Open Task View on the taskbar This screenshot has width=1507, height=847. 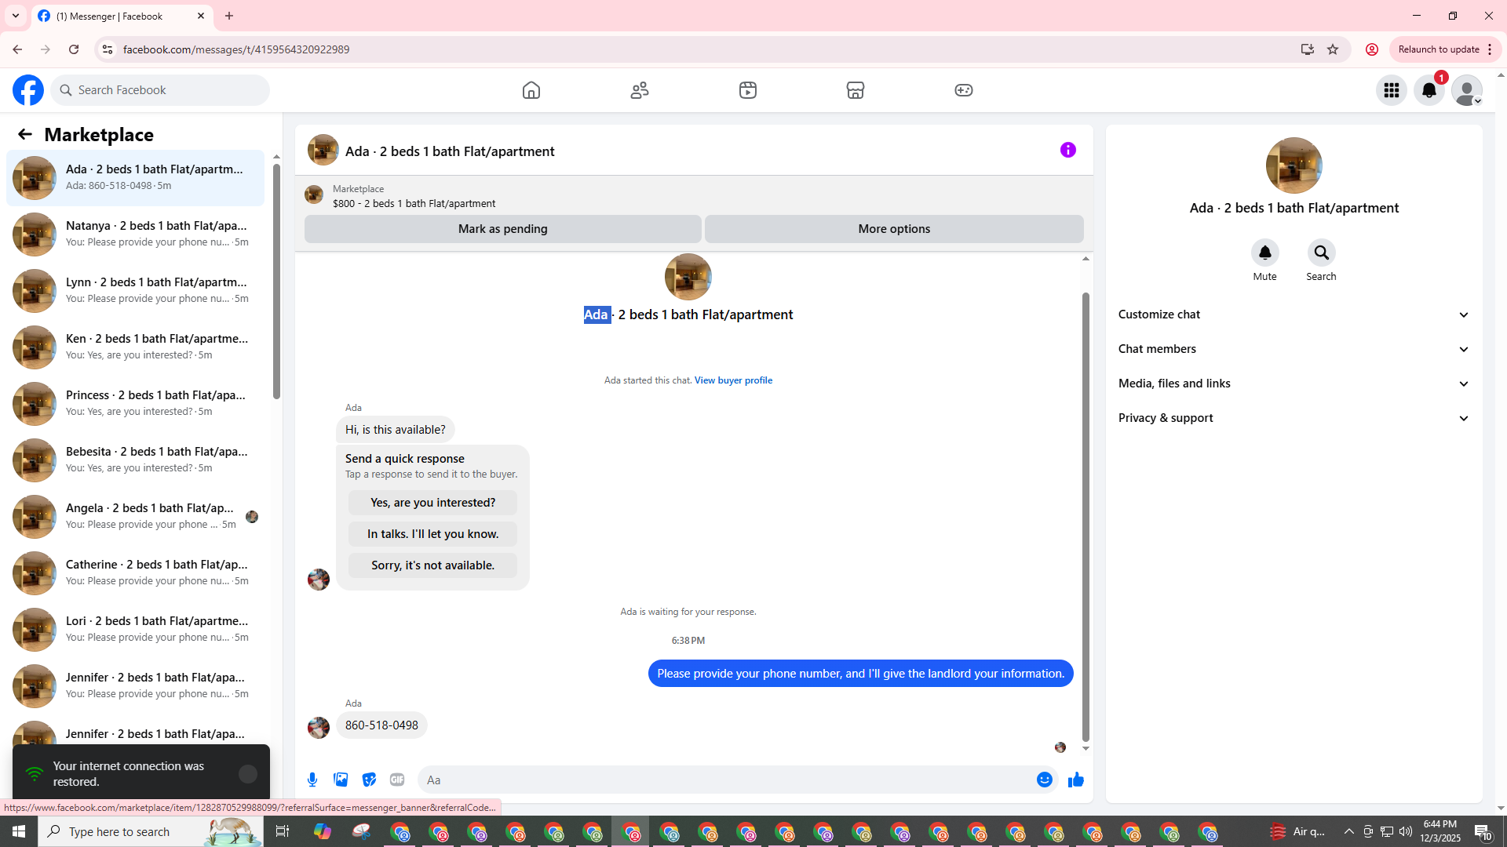point(283,831)
